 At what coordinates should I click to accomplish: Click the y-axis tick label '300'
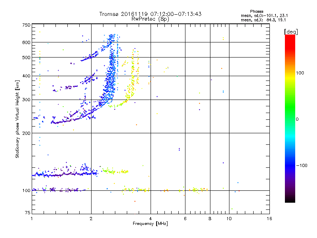[26, 100]
